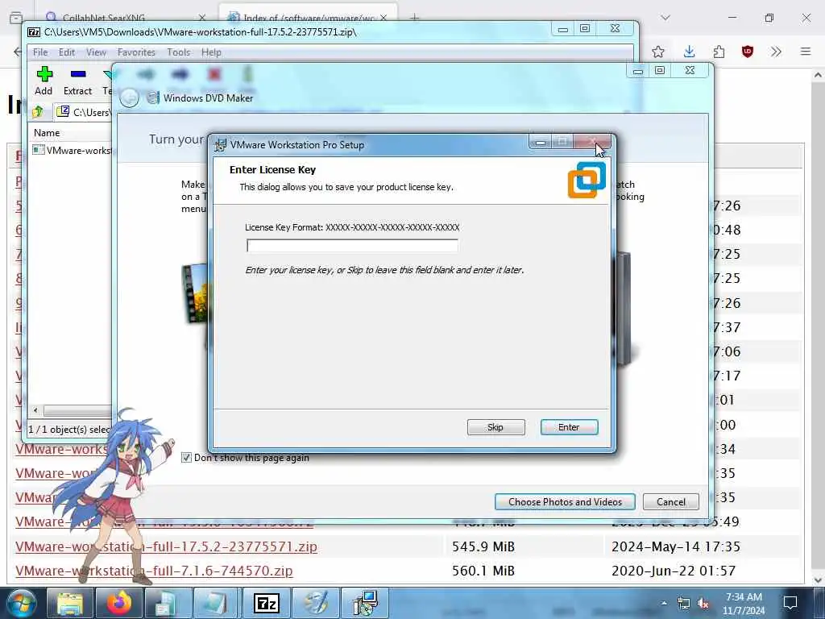825x619 pixels.
Task: Open the uBlock Origin shield icon
Action: 748,52
